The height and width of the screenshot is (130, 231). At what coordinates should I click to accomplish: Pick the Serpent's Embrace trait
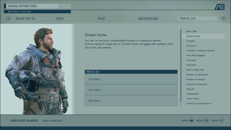click(x=196, y=84)
